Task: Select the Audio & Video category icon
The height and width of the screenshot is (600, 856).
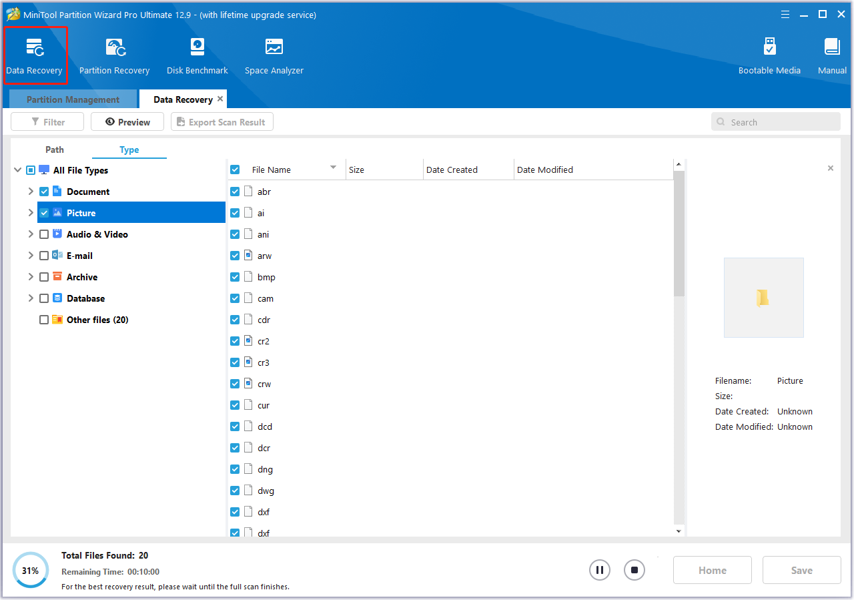Action: [57, 234]
